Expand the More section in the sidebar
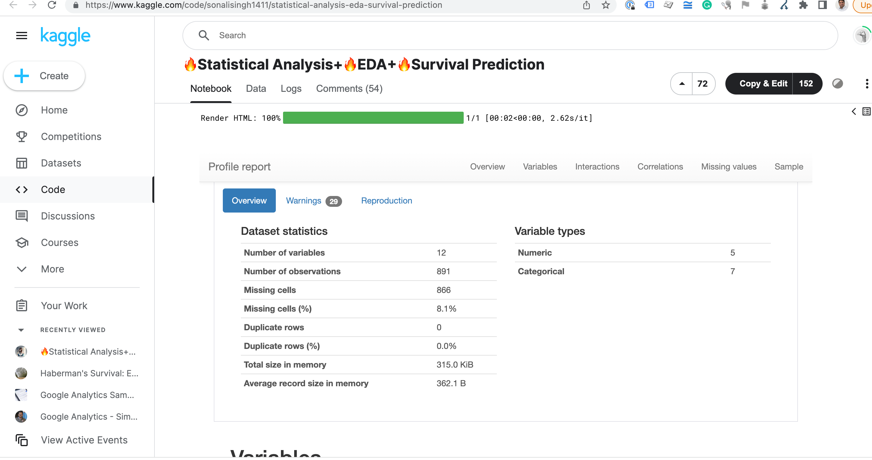 point(21,269)
